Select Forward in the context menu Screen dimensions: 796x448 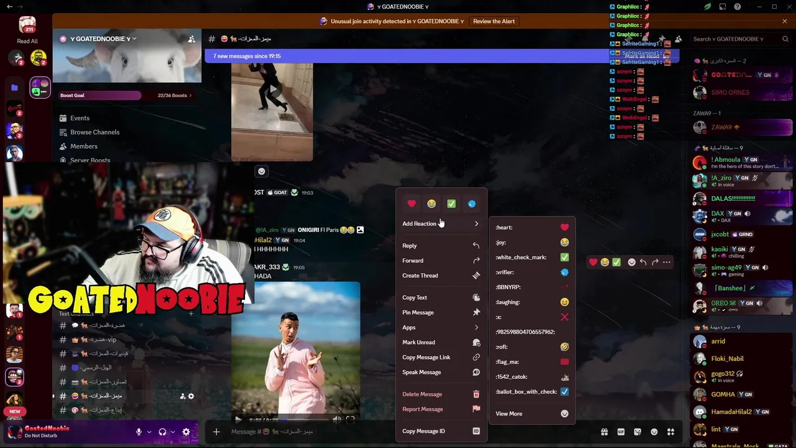(x=441, y=261)
